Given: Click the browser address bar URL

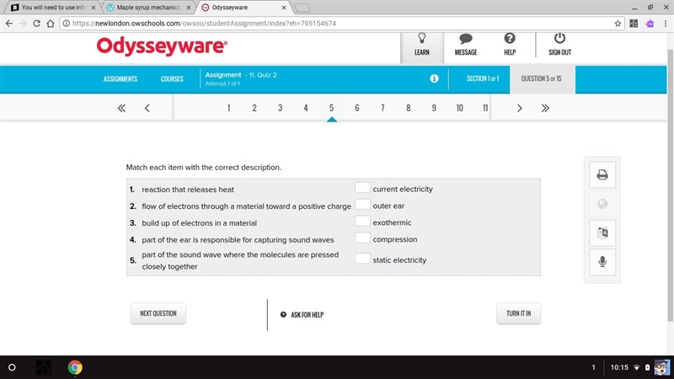Looking at the screenshot, I should click(204, 24).
